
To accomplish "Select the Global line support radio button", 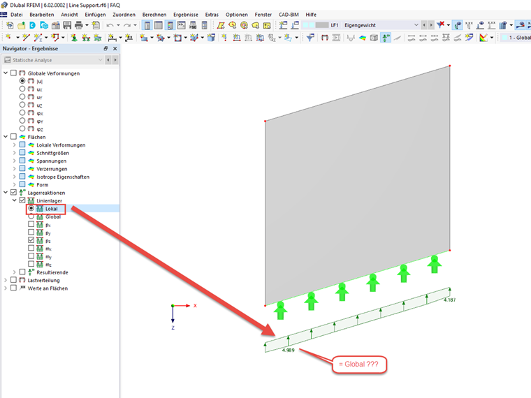I will coord(31,216).
